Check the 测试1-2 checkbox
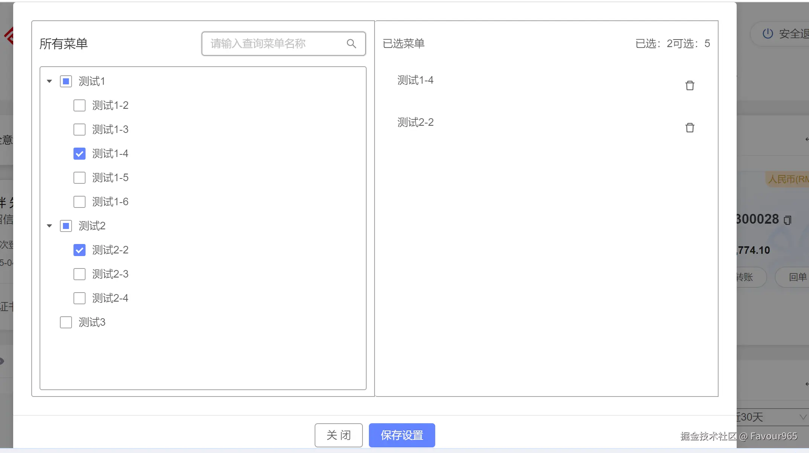 tap(80, 105)
